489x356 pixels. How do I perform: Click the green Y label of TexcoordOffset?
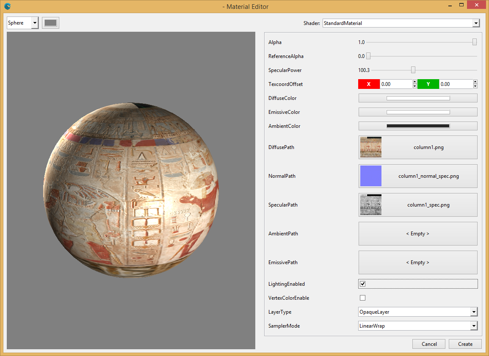coord(428,84)
